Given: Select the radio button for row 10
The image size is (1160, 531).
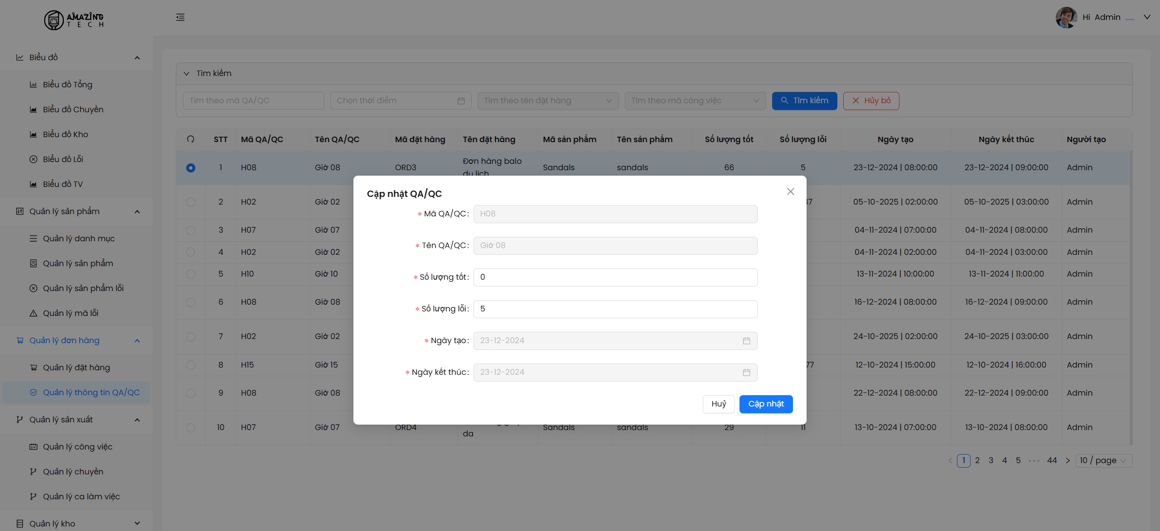Looking at the screenshot, I should (x=191, y=428).
